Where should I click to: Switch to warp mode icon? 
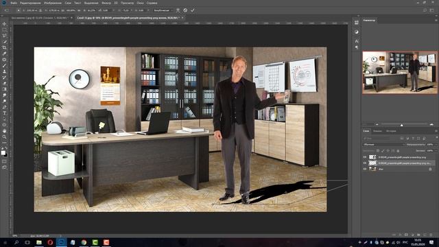[x=178, y=10]
